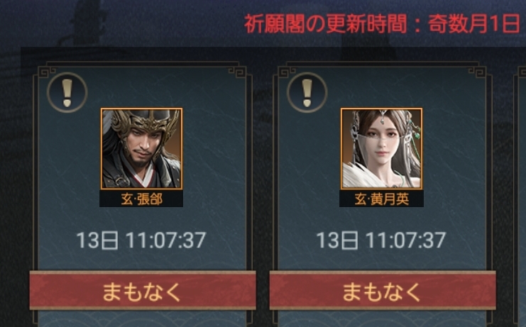Click the 奇数月1日 date in header
The image size is (526, 327).
474,24
